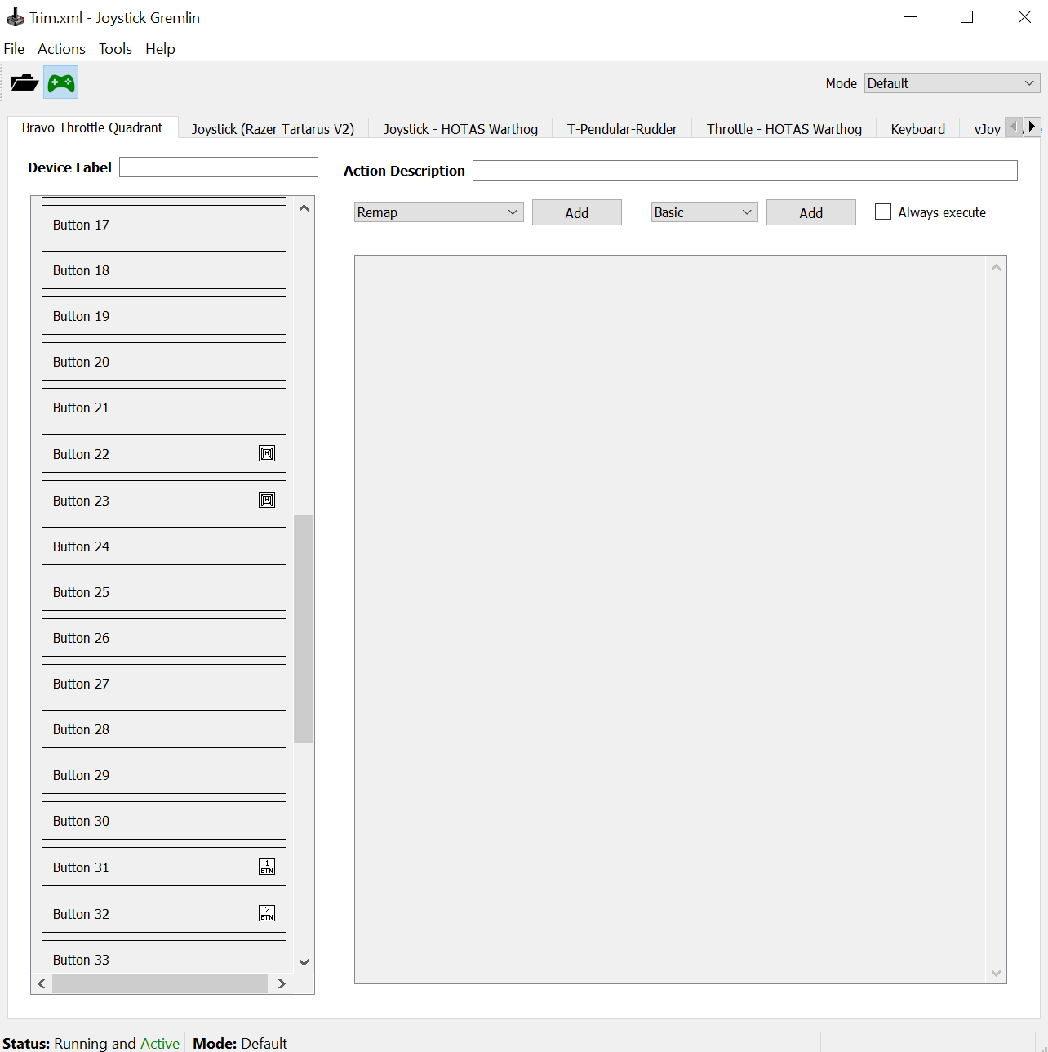Click the remap icon on Button 31
1048x1052 pixels.
pos(267,867)
